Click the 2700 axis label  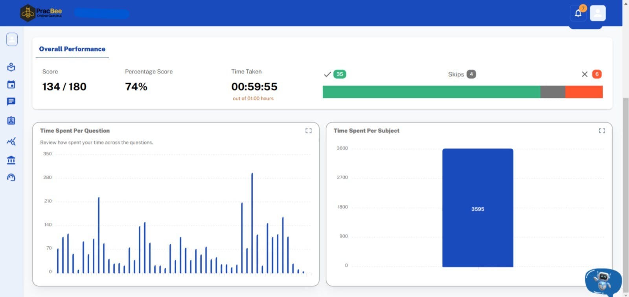tap(342, 177)
